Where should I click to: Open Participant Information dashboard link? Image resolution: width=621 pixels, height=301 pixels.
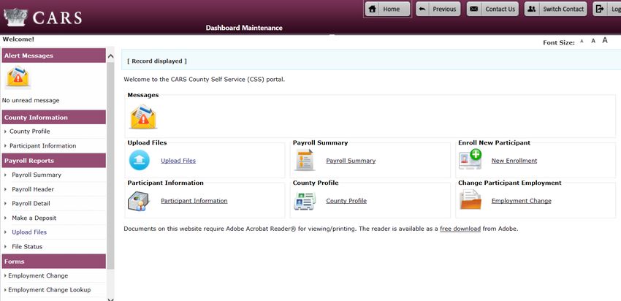[x=194, y=201]
